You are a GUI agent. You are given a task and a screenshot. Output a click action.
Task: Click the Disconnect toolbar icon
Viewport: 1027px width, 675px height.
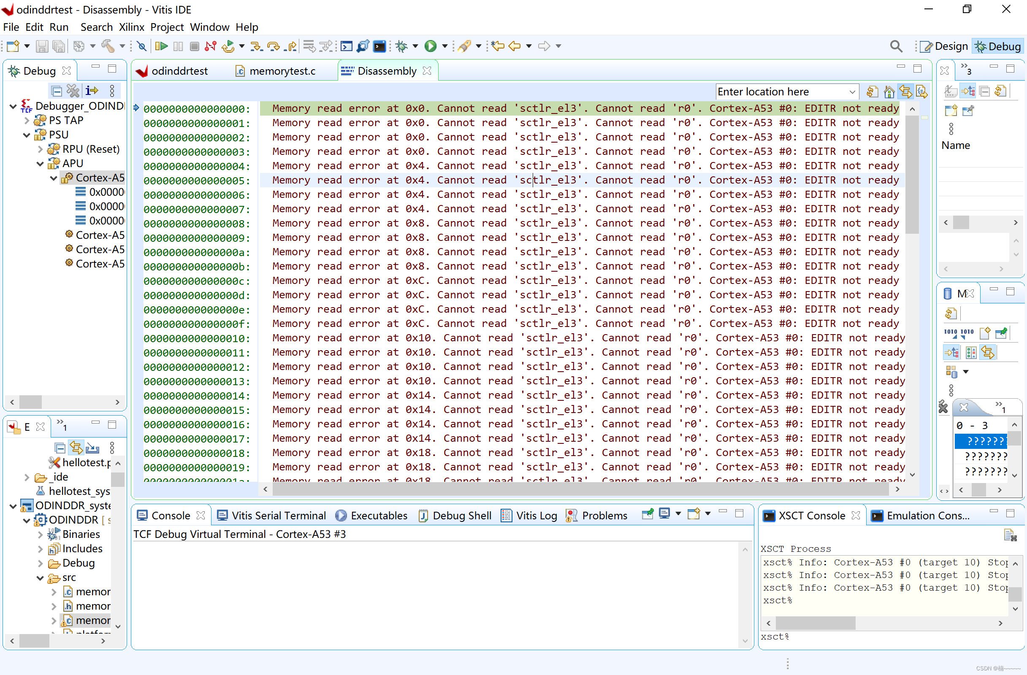pyautogui.click(x=211, y=46)
